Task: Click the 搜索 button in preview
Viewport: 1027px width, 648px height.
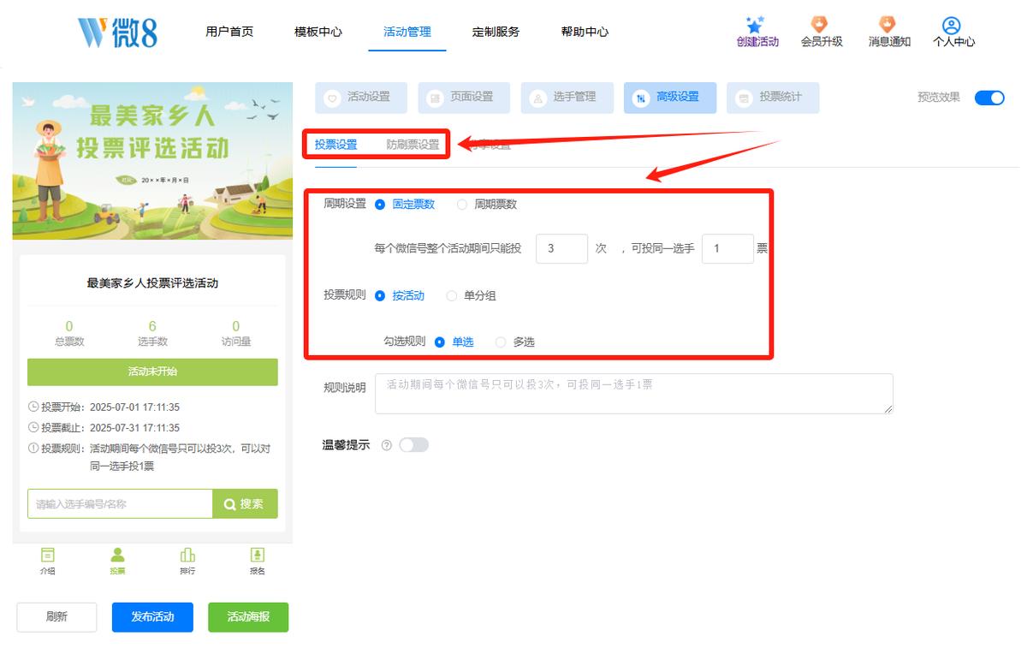Action: coord(245,504)
